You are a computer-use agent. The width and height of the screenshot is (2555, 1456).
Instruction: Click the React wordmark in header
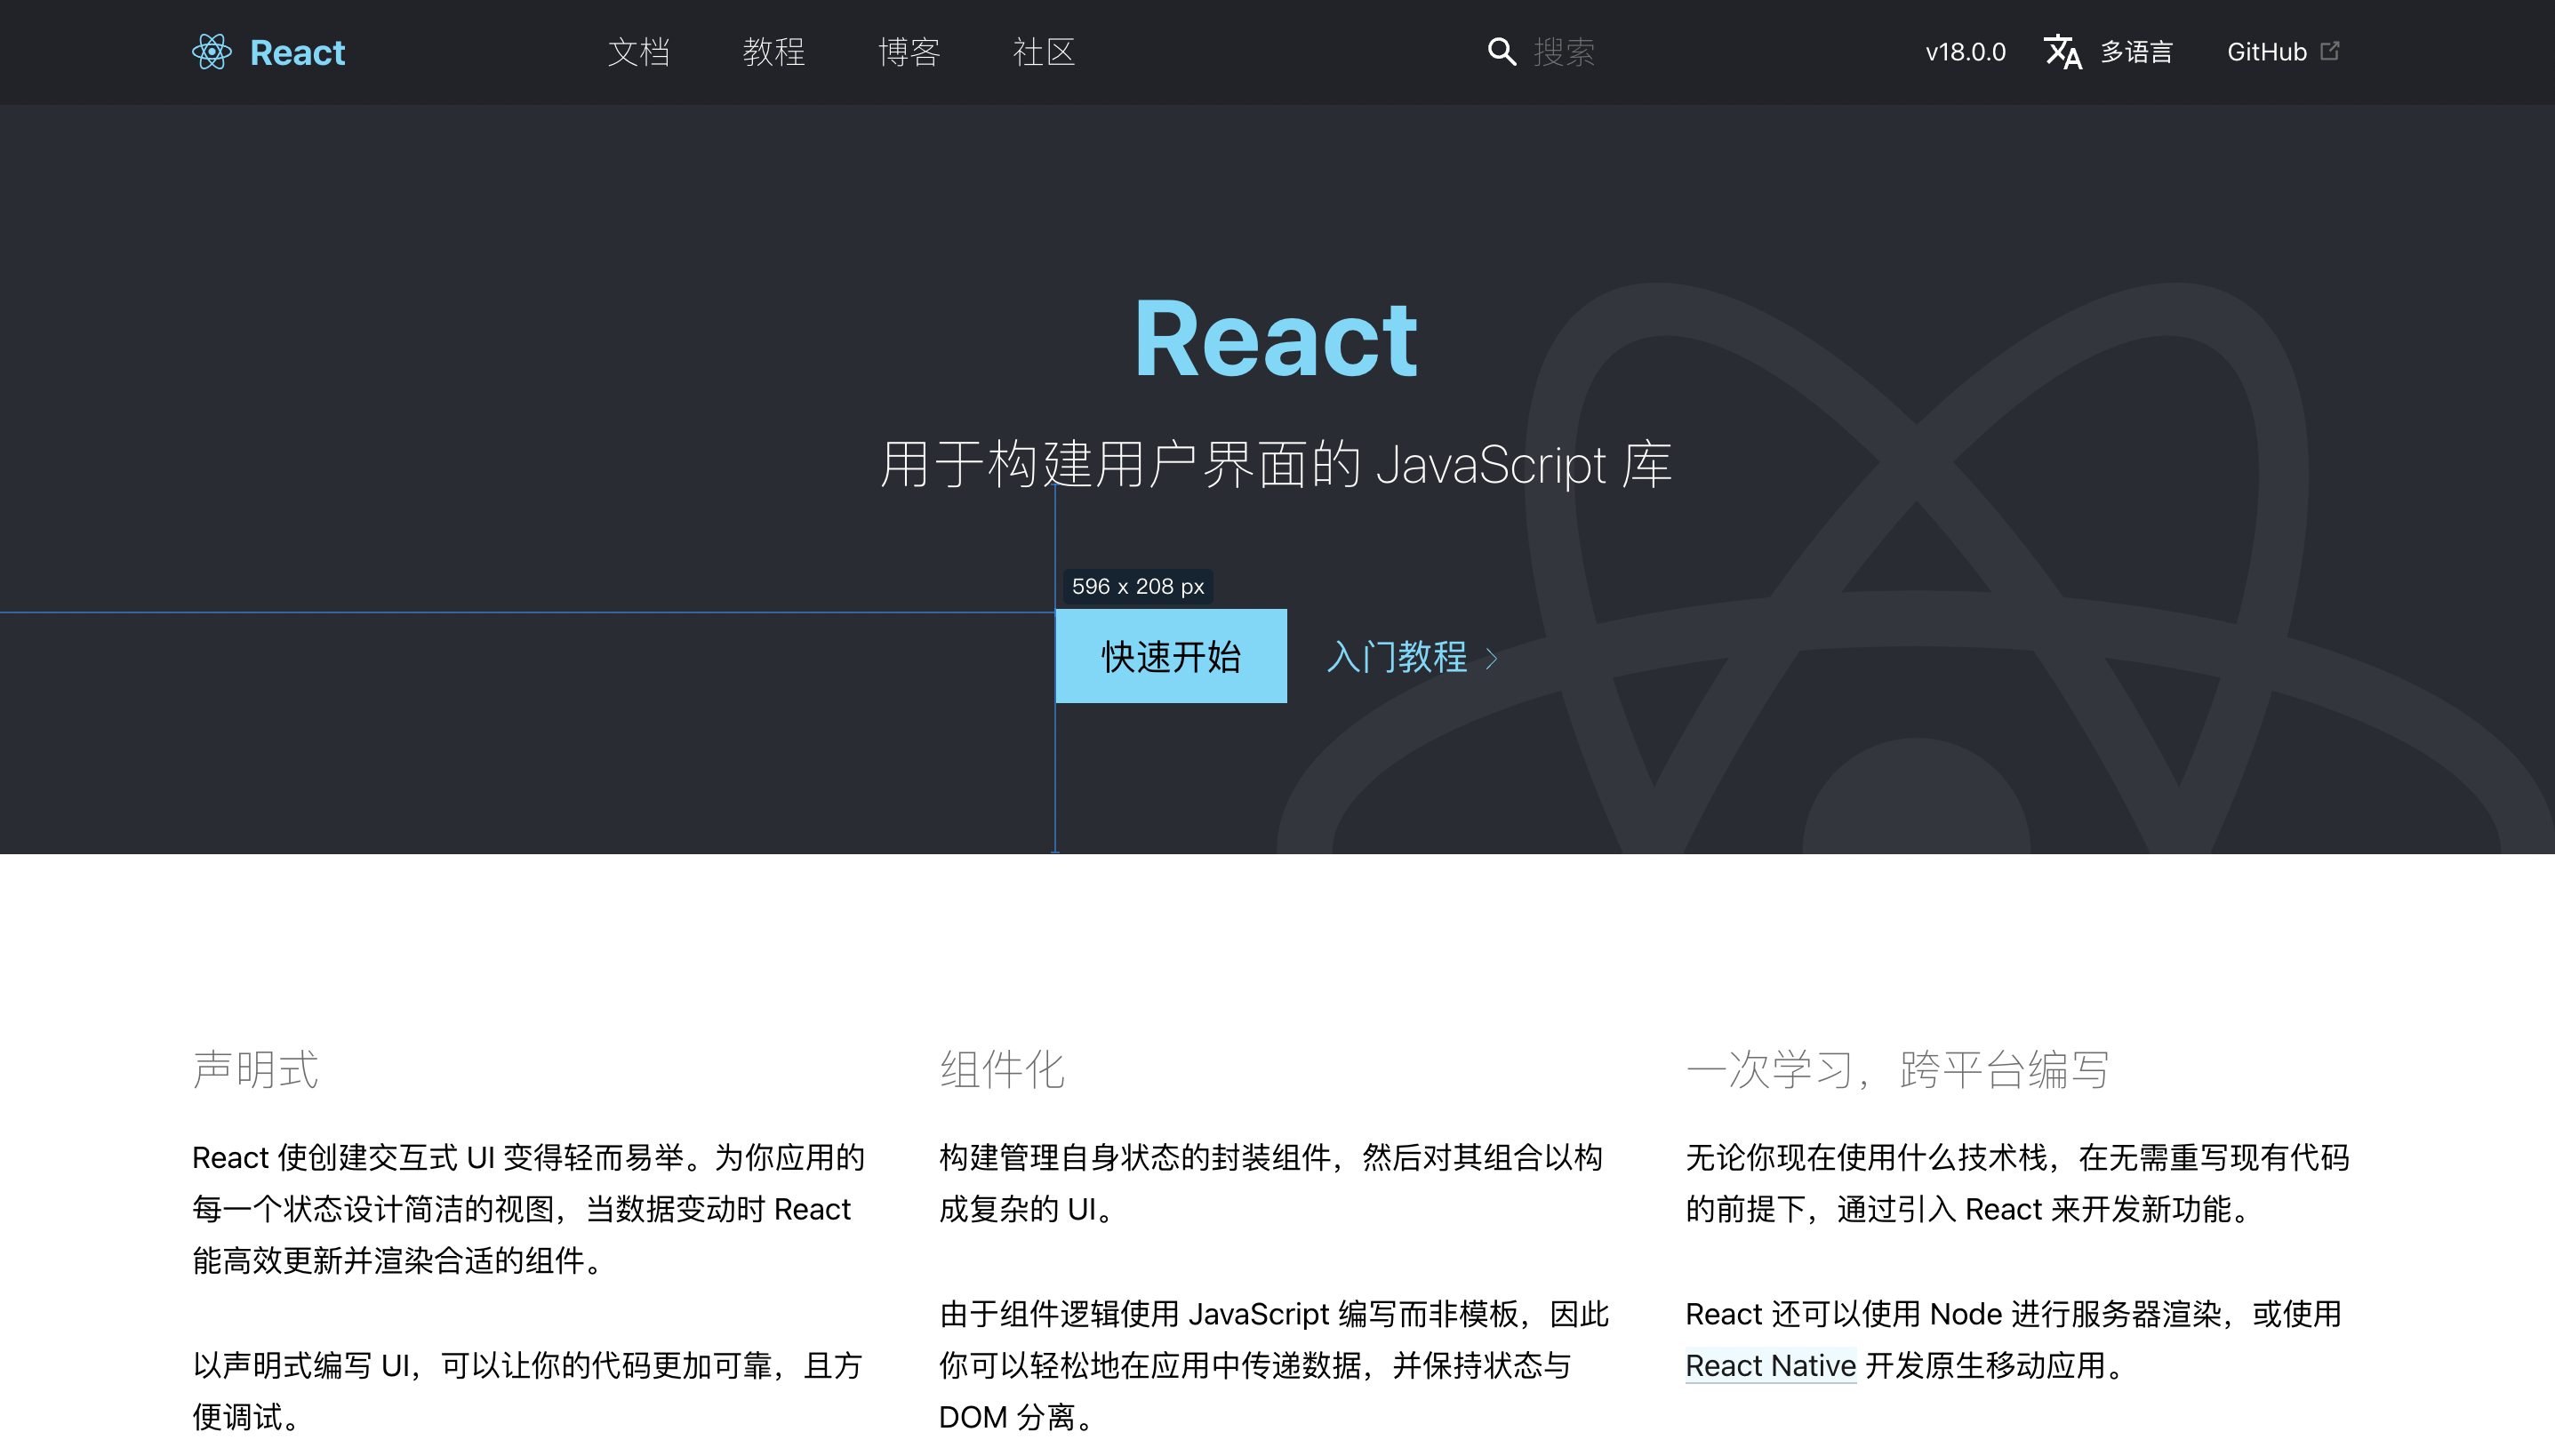point(297,52)
